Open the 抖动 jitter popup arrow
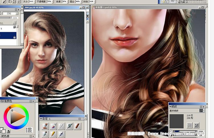This screenshot has height=138, width=214. [x=95, y=1]
